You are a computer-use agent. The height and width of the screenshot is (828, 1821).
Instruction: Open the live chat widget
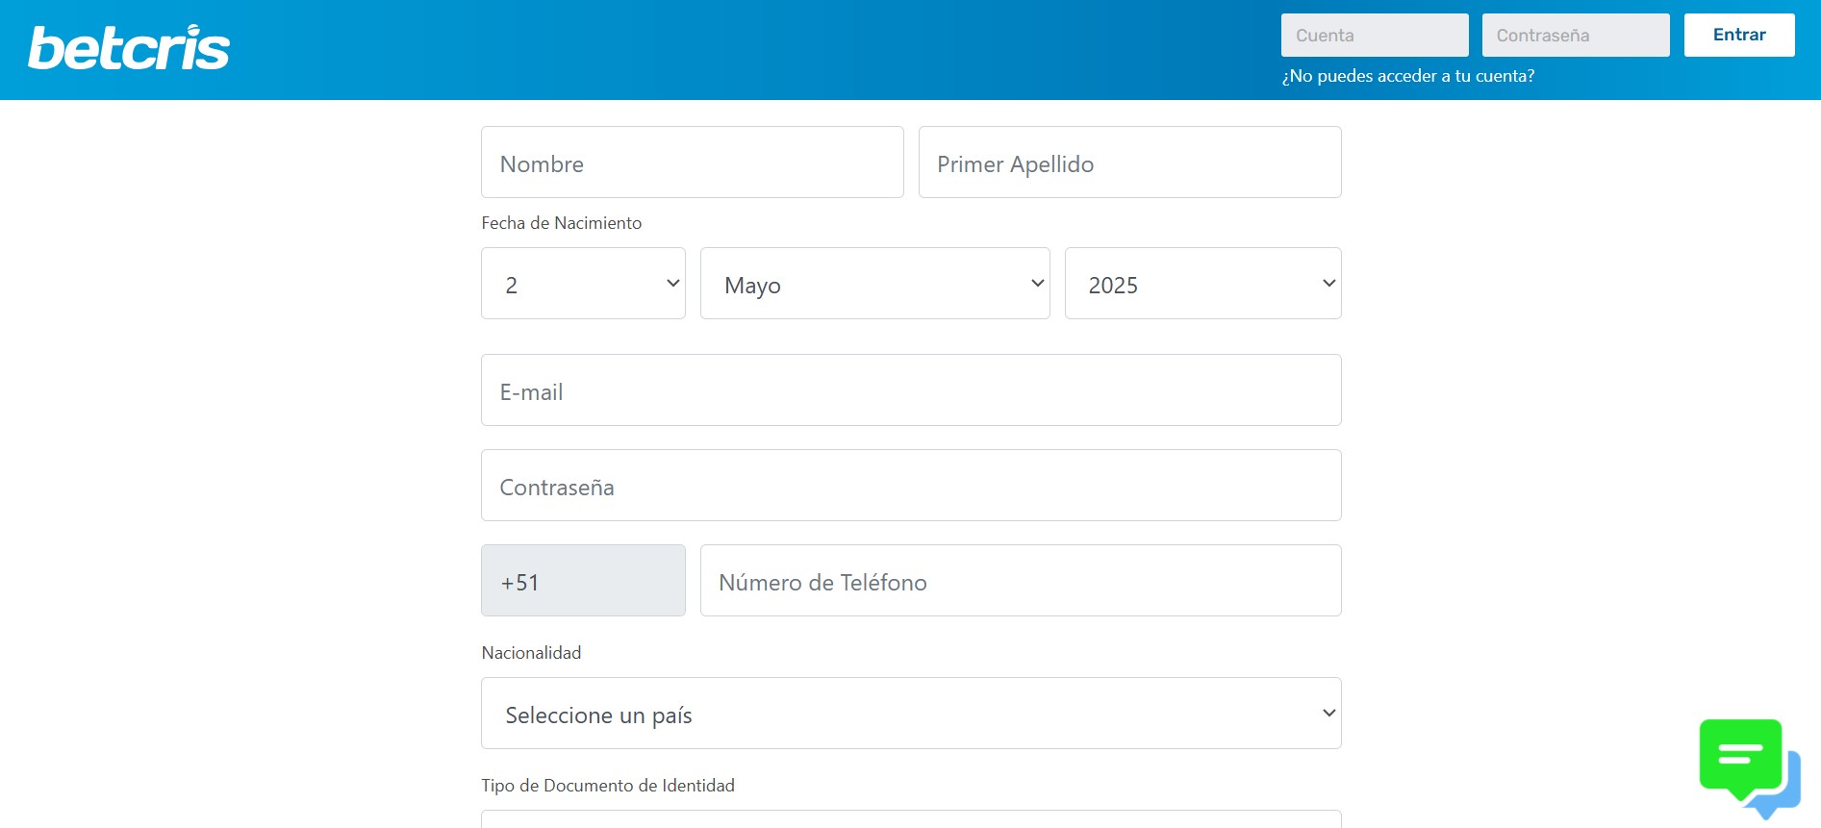point(1749,767)
